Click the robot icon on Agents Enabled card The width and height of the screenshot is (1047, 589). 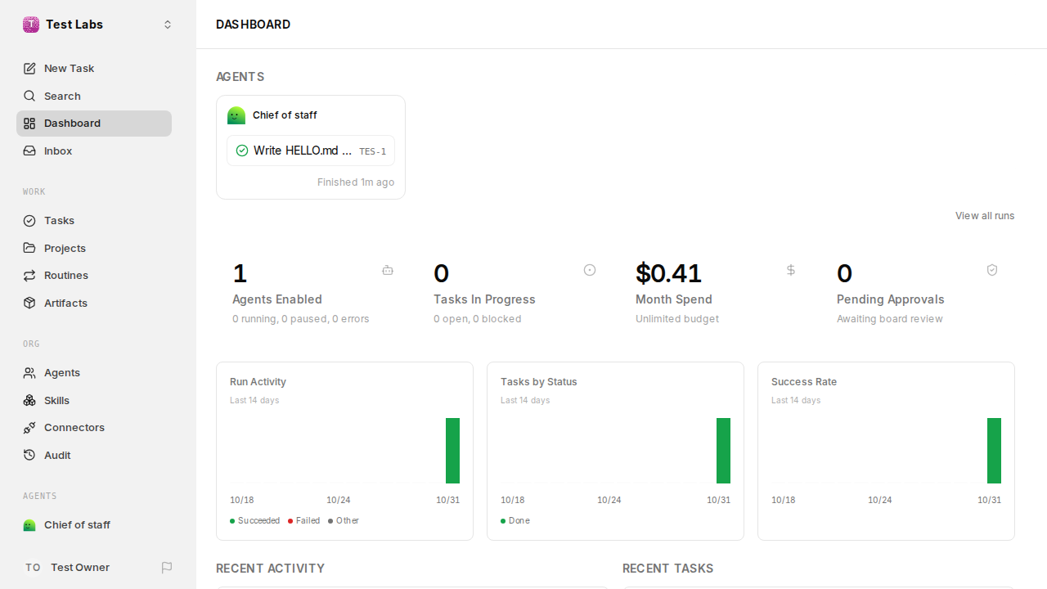coord(388,270)
